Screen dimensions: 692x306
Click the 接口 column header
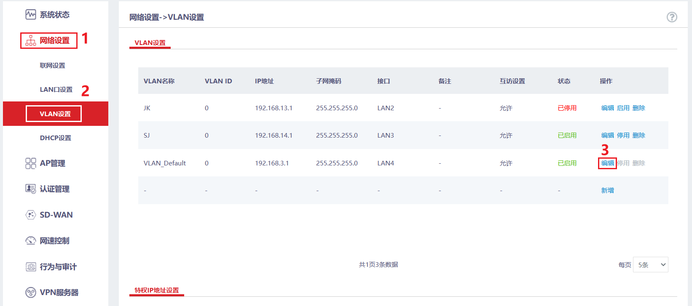384,81
